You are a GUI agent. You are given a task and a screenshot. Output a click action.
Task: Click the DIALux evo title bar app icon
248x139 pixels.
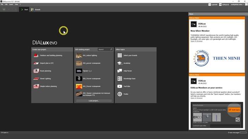point(1,2)
